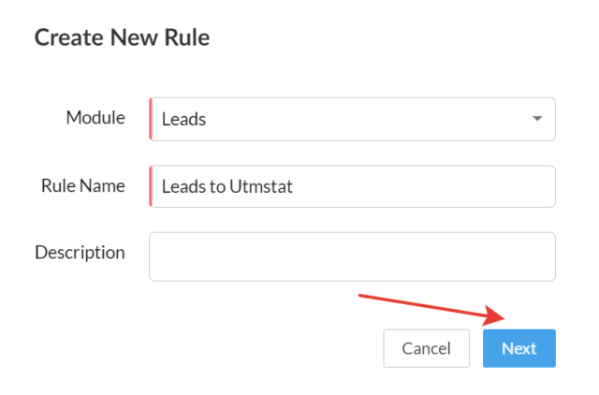Click the Create New Rule heading
Screen dimensions: 599x395
click(122, 37)
